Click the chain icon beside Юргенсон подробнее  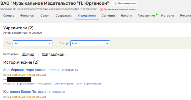pos(50,92)
